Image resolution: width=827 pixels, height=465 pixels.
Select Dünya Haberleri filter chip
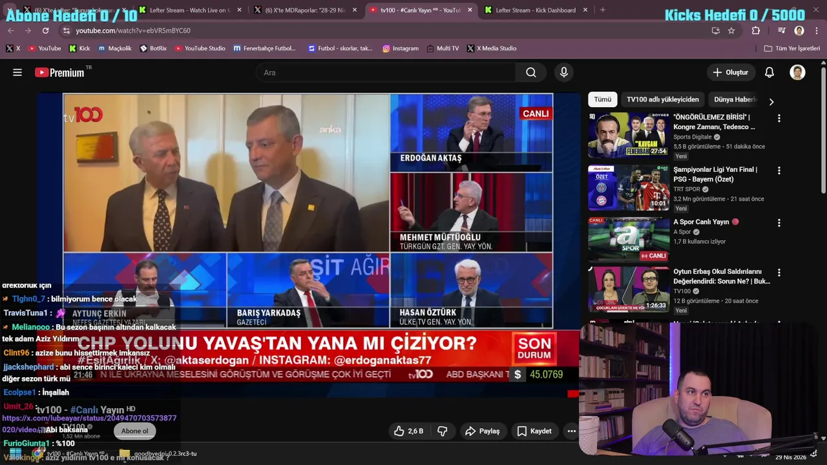[735, 99]
